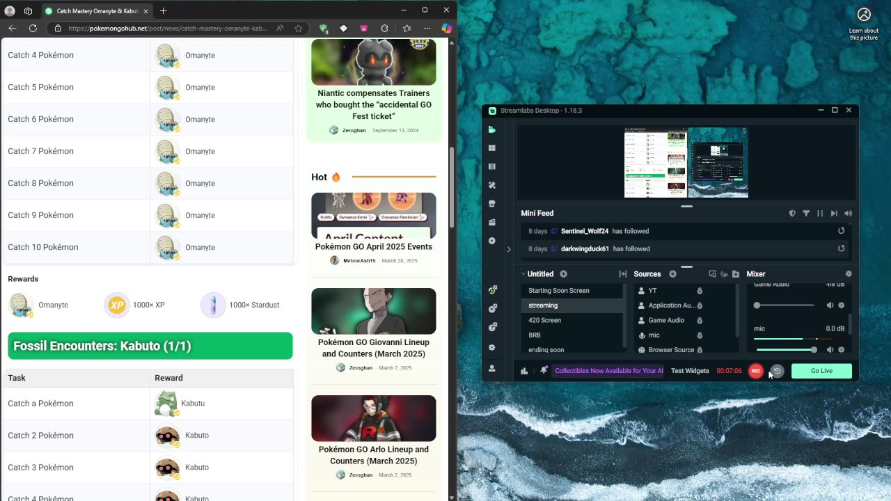Switch to Catch Mastery Omanyte browser tab
The image size is (891, 501).
point(97,11)
